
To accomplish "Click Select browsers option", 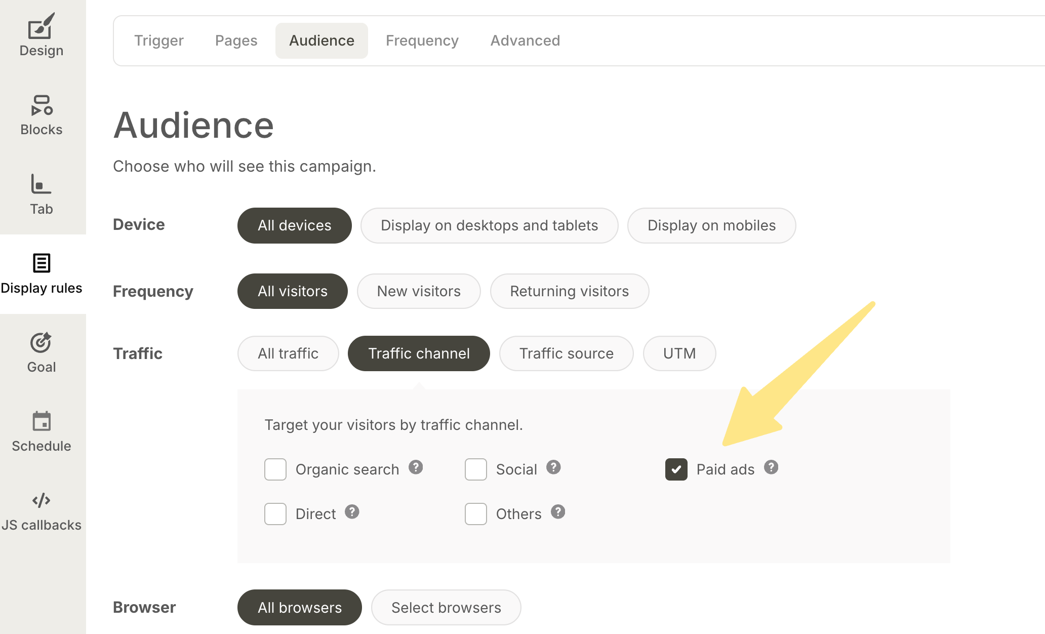I will pyautogui.click(x=446, y=607).
